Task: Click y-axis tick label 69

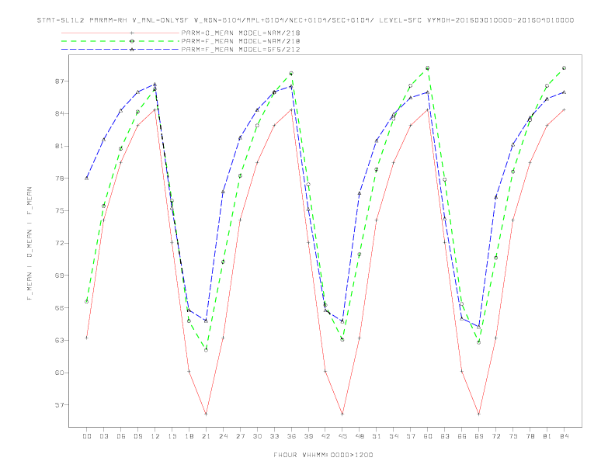Action: 59,276
